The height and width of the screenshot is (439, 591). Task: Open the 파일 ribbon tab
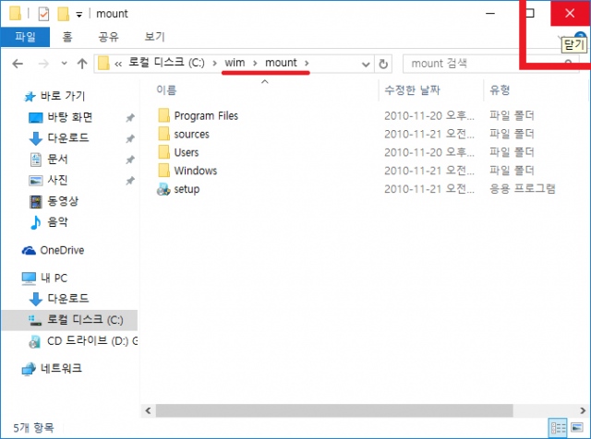click(x=25, y=37)
